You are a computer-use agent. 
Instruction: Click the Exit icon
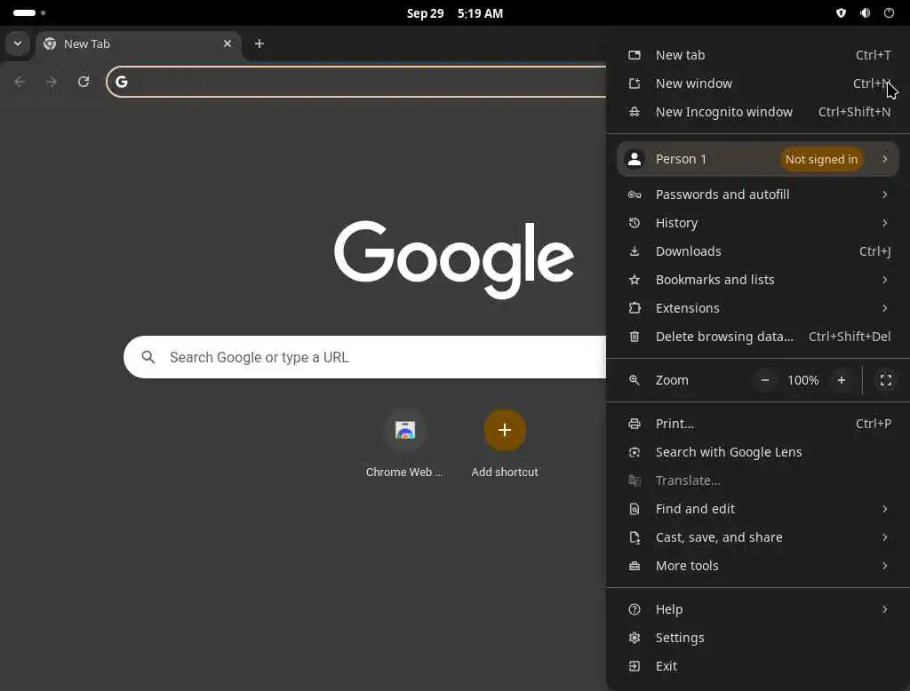[635, 666]
